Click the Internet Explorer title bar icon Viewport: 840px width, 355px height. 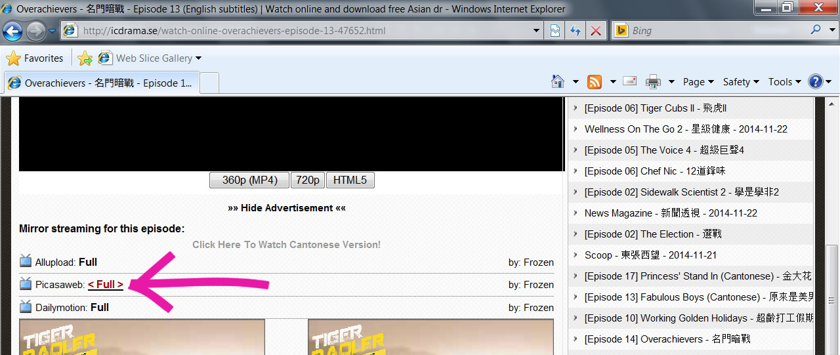pos(7,9)
